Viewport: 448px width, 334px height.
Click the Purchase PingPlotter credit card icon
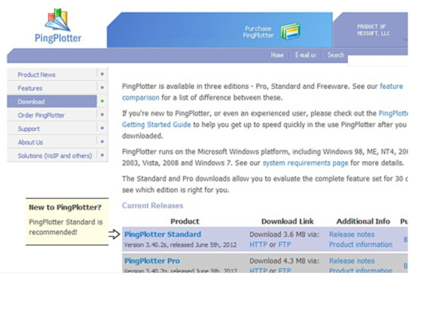(291, 31)
